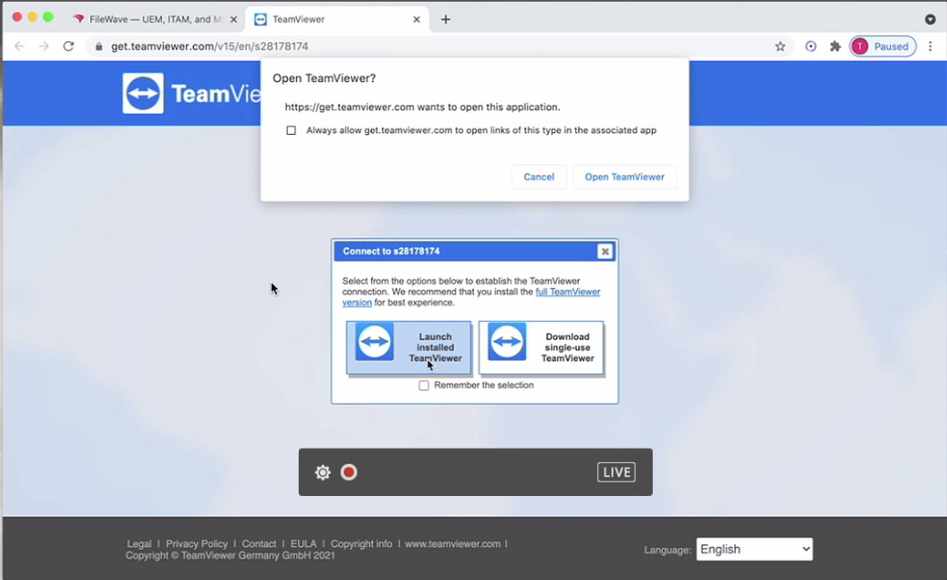Open the EULA footer link

click(303, 543)
